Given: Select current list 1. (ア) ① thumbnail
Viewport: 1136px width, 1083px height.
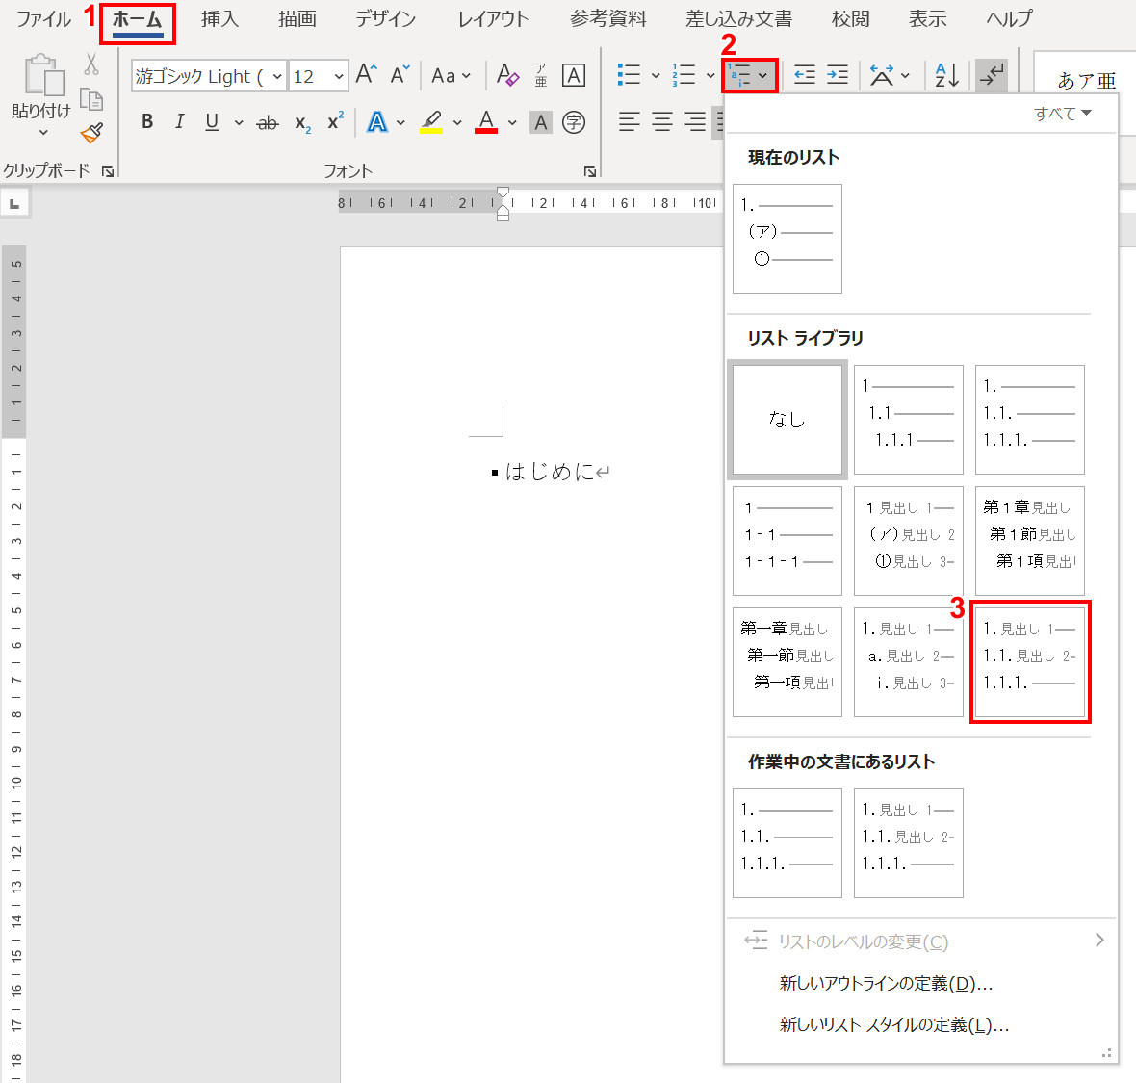Looking at the screenshot, I should tap(787, 239).
